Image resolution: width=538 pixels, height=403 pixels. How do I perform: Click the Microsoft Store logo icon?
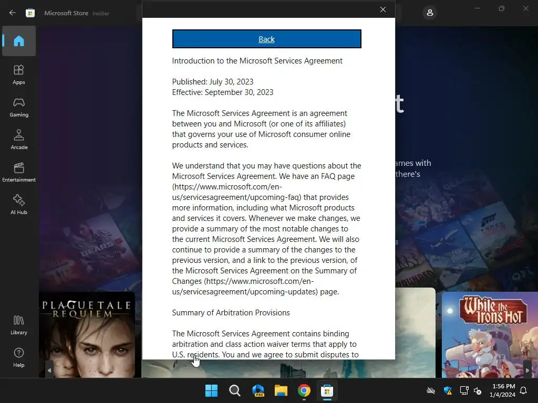click(30, 13)
